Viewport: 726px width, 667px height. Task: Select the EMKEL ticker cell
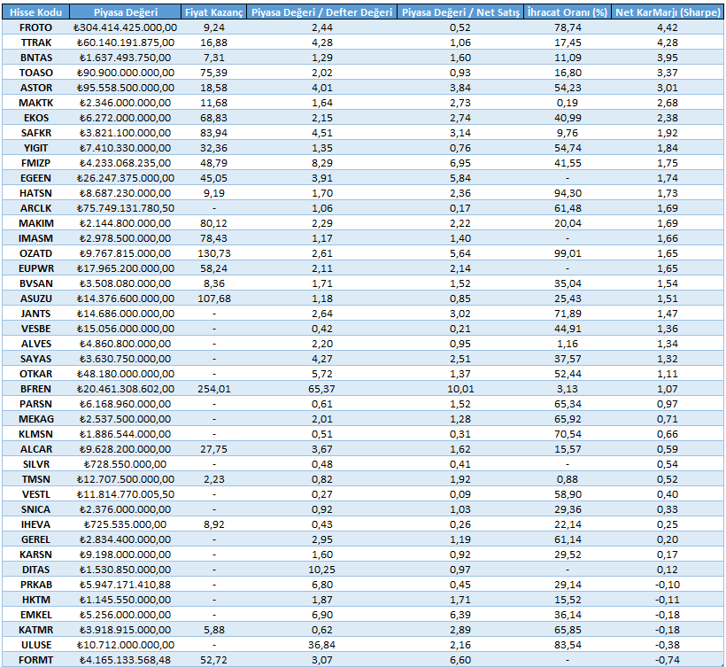point(35,615)
